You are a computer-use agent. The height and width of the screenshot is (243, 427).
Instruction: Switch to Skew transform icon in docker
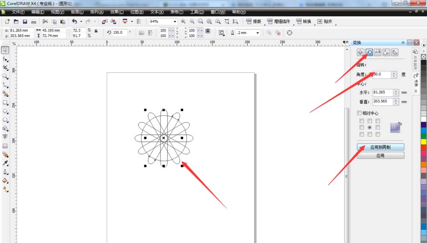click(395, 52)
